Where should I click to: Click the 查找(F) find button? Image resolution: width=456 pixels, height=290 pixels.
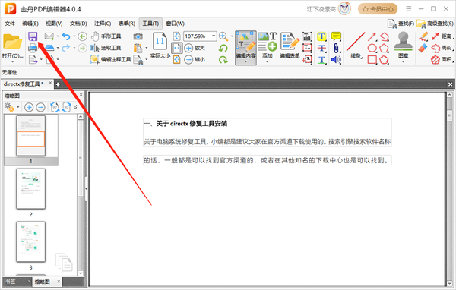(x=401, y=24)
